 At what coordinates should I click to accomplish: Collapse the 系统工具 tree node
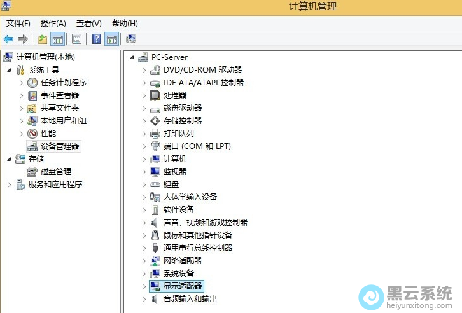(x=9, y=70)
